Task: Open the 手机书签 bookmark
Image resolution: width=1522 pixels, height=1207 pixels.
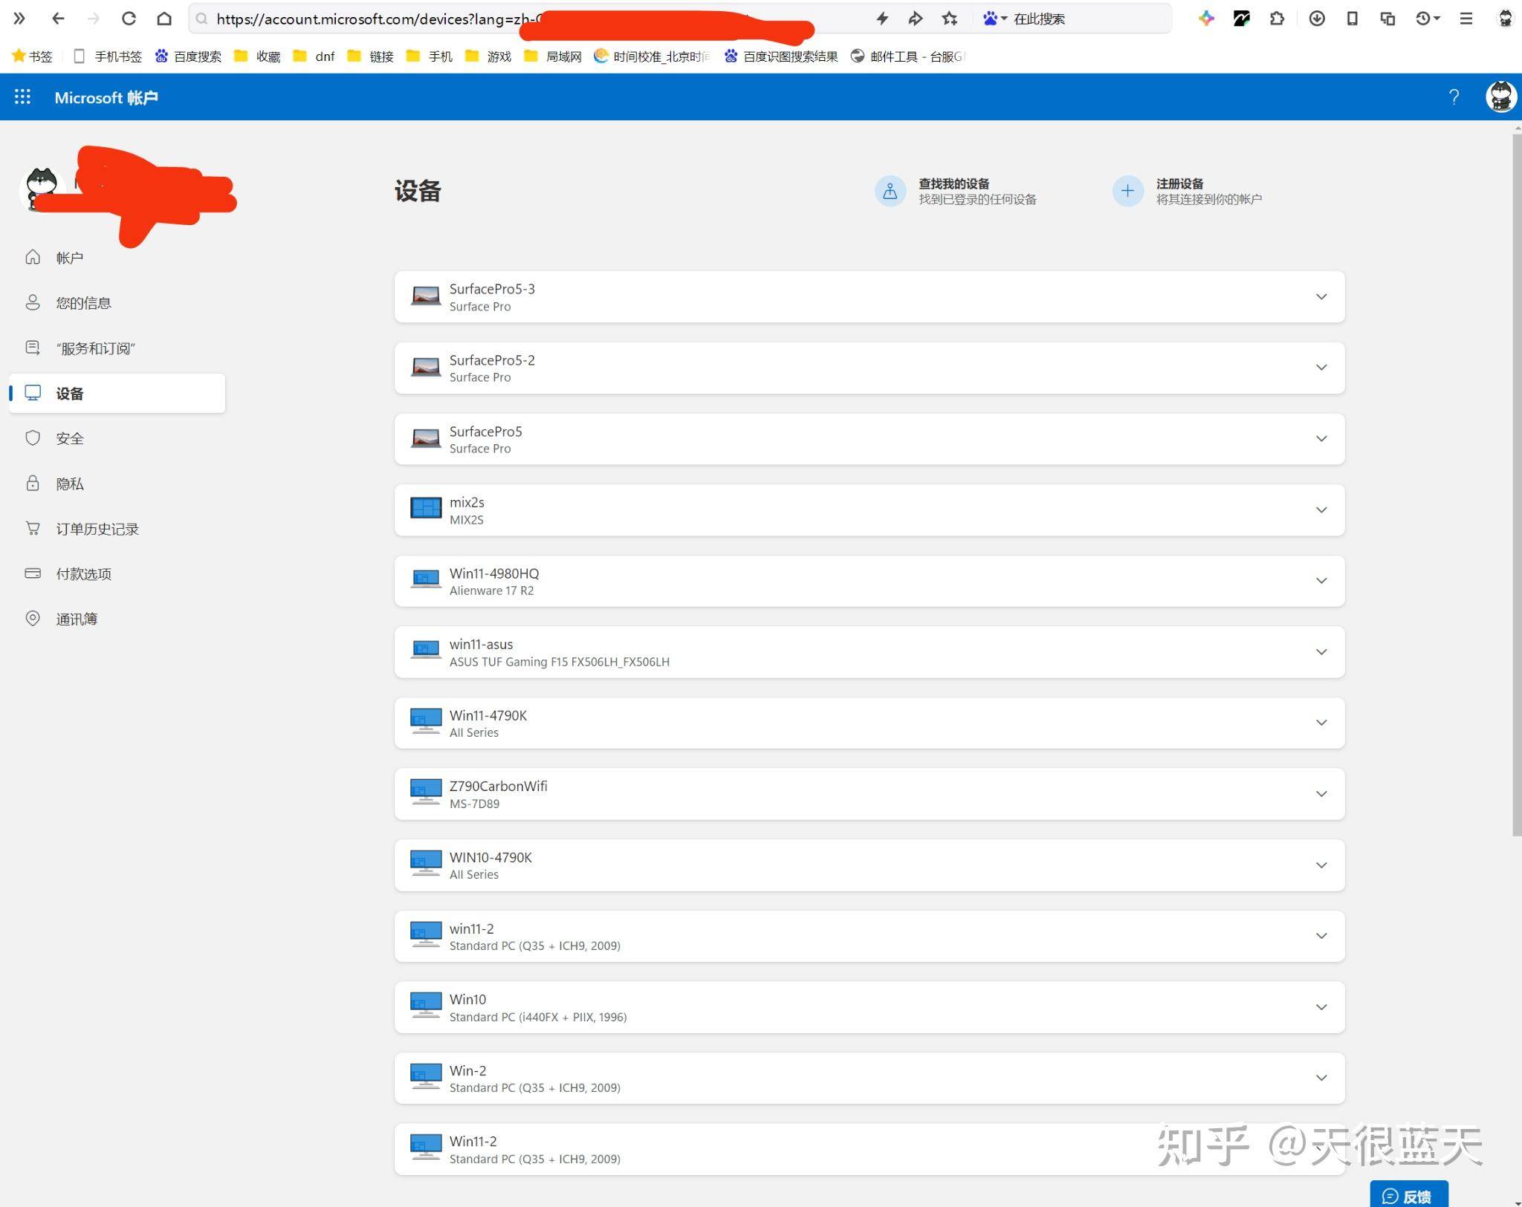Action: coord(109,56)
